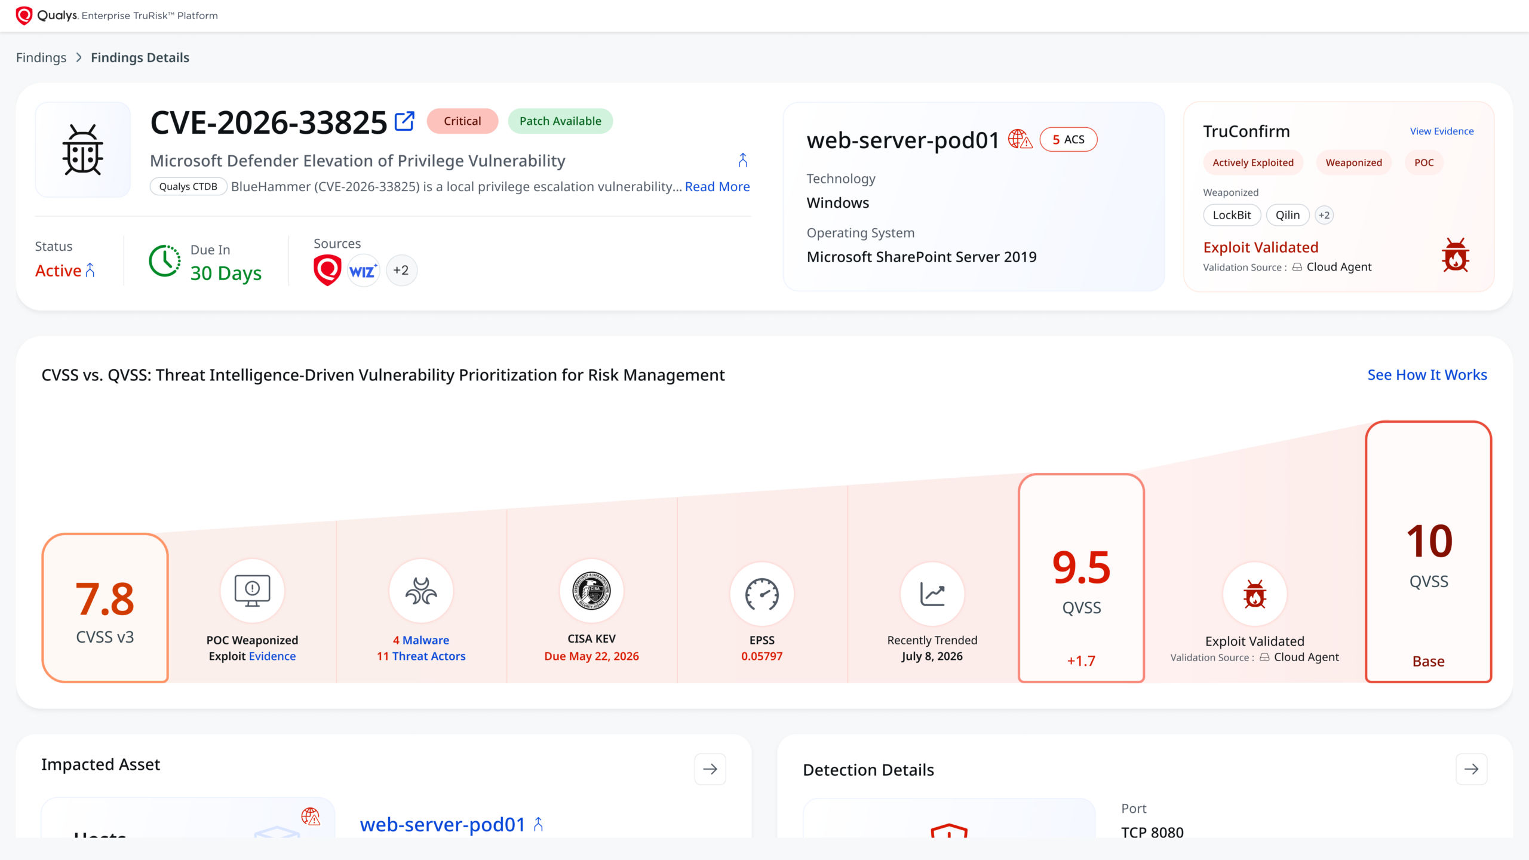Click the Active status text
Viewport: 1529px width, 860px height.
point(58,271)
